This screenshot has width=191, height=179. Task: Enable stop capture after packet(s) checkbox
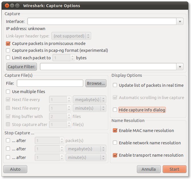pos(8,141)
